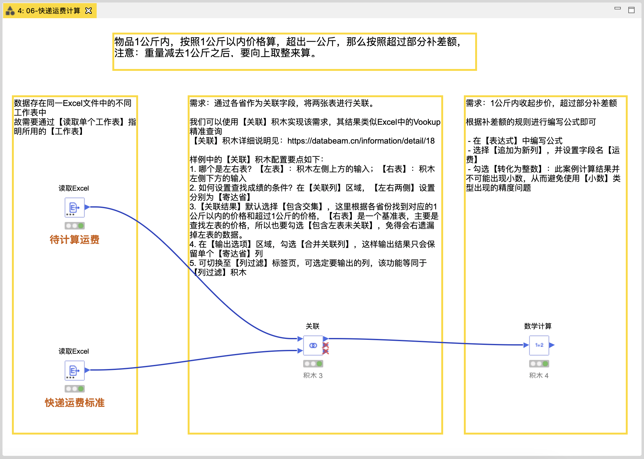Viewport: 644px width, 459px height.
Task: Close the 06-快递运费计算 tab
Action: (89, 11)
